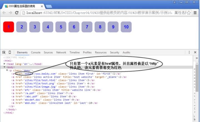Switch to the Audits tab

(126, 52)
